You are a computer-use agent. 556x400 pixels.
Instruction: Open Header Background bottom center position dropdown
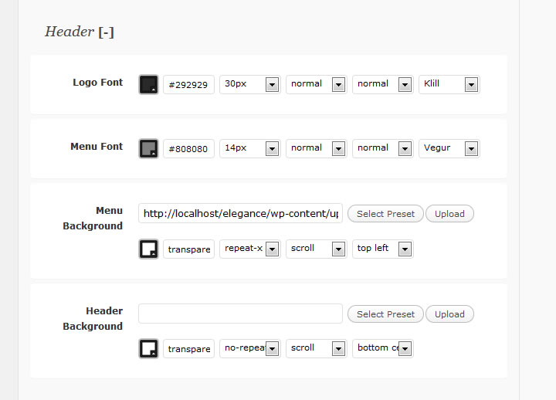382,348
